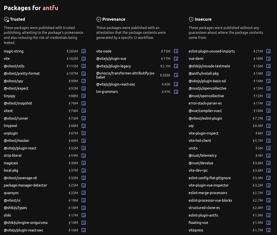Click npm icon for tm-grammars

click(176, 92)
